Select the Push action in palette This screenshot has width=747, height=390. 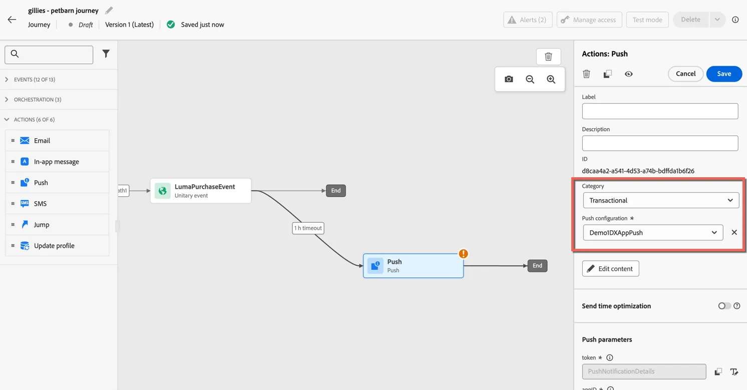click(x=57, y=183)
